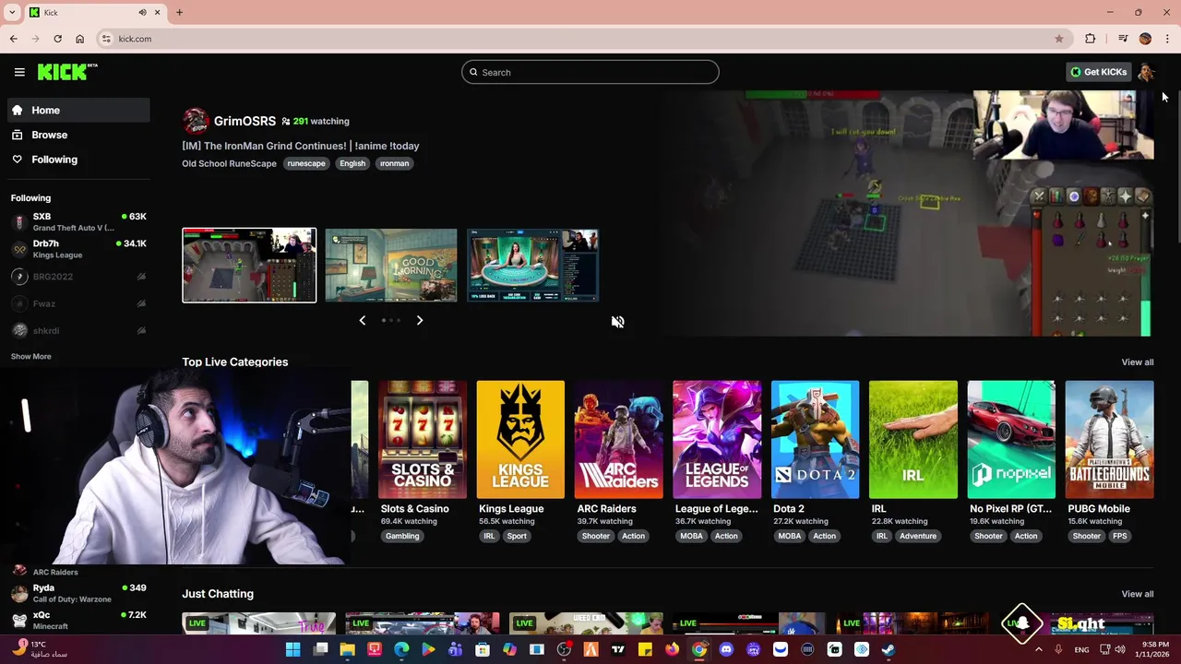
Task: Open Ryda recommended channel
Action: [78, 593]
